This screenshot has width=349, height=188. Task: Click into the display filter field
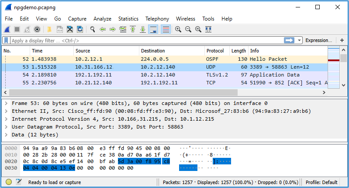tap(147, 41)
